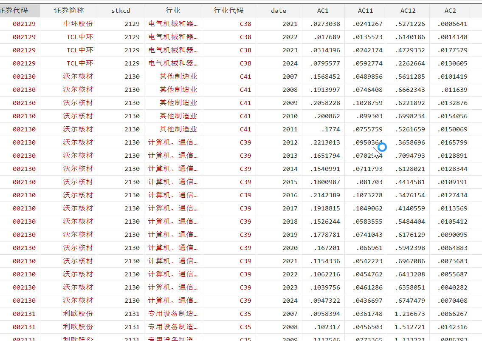Image resolution: width=482 pixels, height=341 pixels.
Task: Click the AC1 column header
Action: (323, 11)
